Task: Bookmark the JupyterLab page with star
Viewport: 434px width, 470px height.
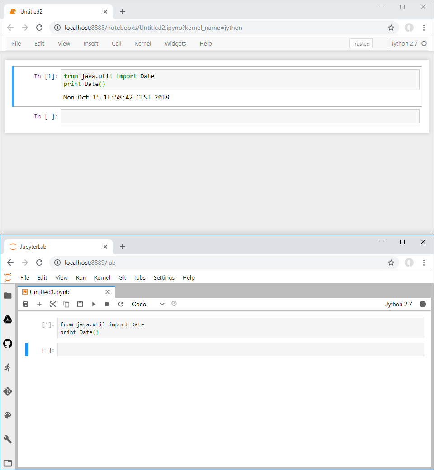Action: tap(391, 263)
